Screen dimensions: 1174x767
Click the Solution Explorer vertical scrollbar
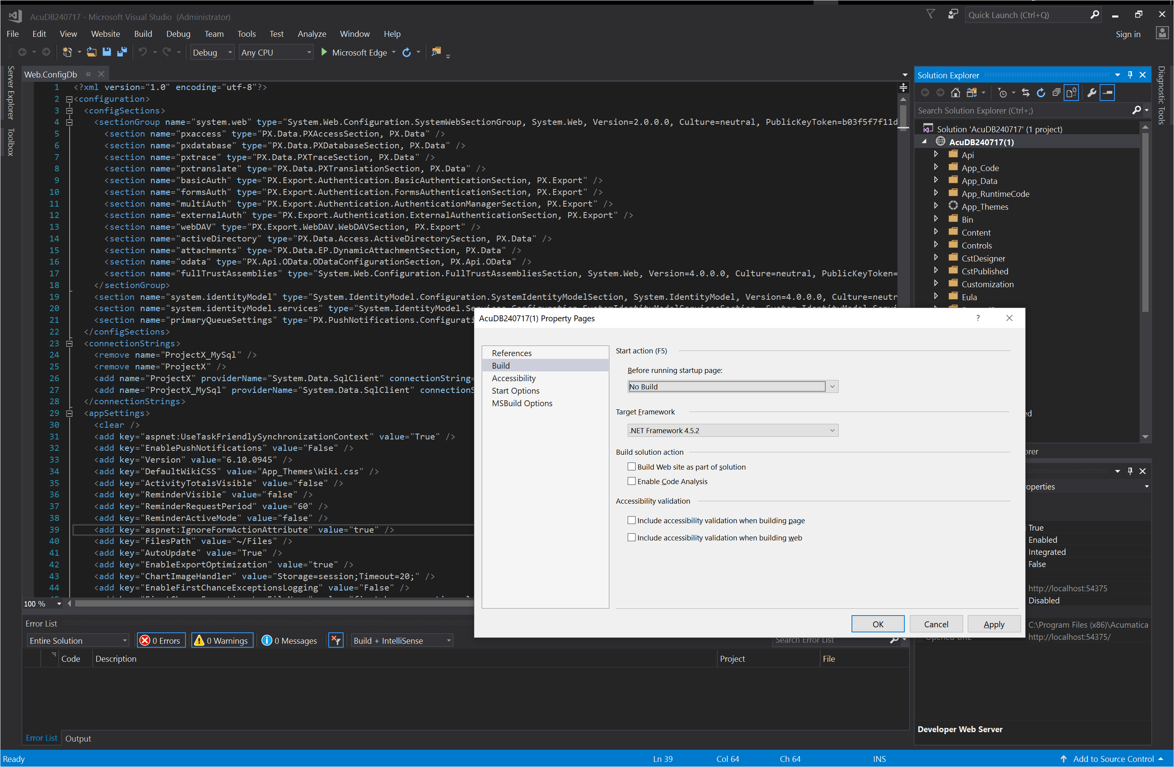(1145, 222)
